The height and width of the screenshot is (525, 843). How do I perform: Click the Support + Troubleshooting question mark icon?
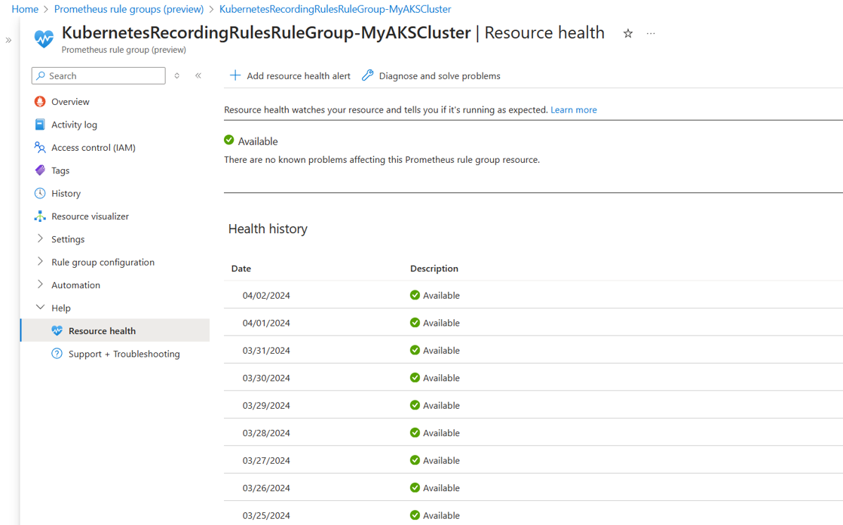[x=56, y=354]
